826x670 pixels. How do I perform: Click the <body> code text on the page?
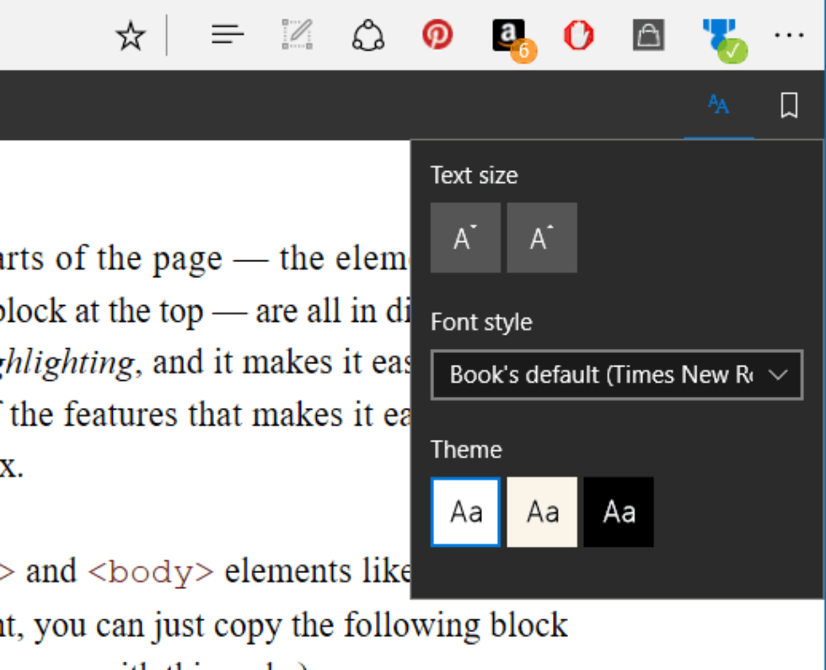point(152,572)
